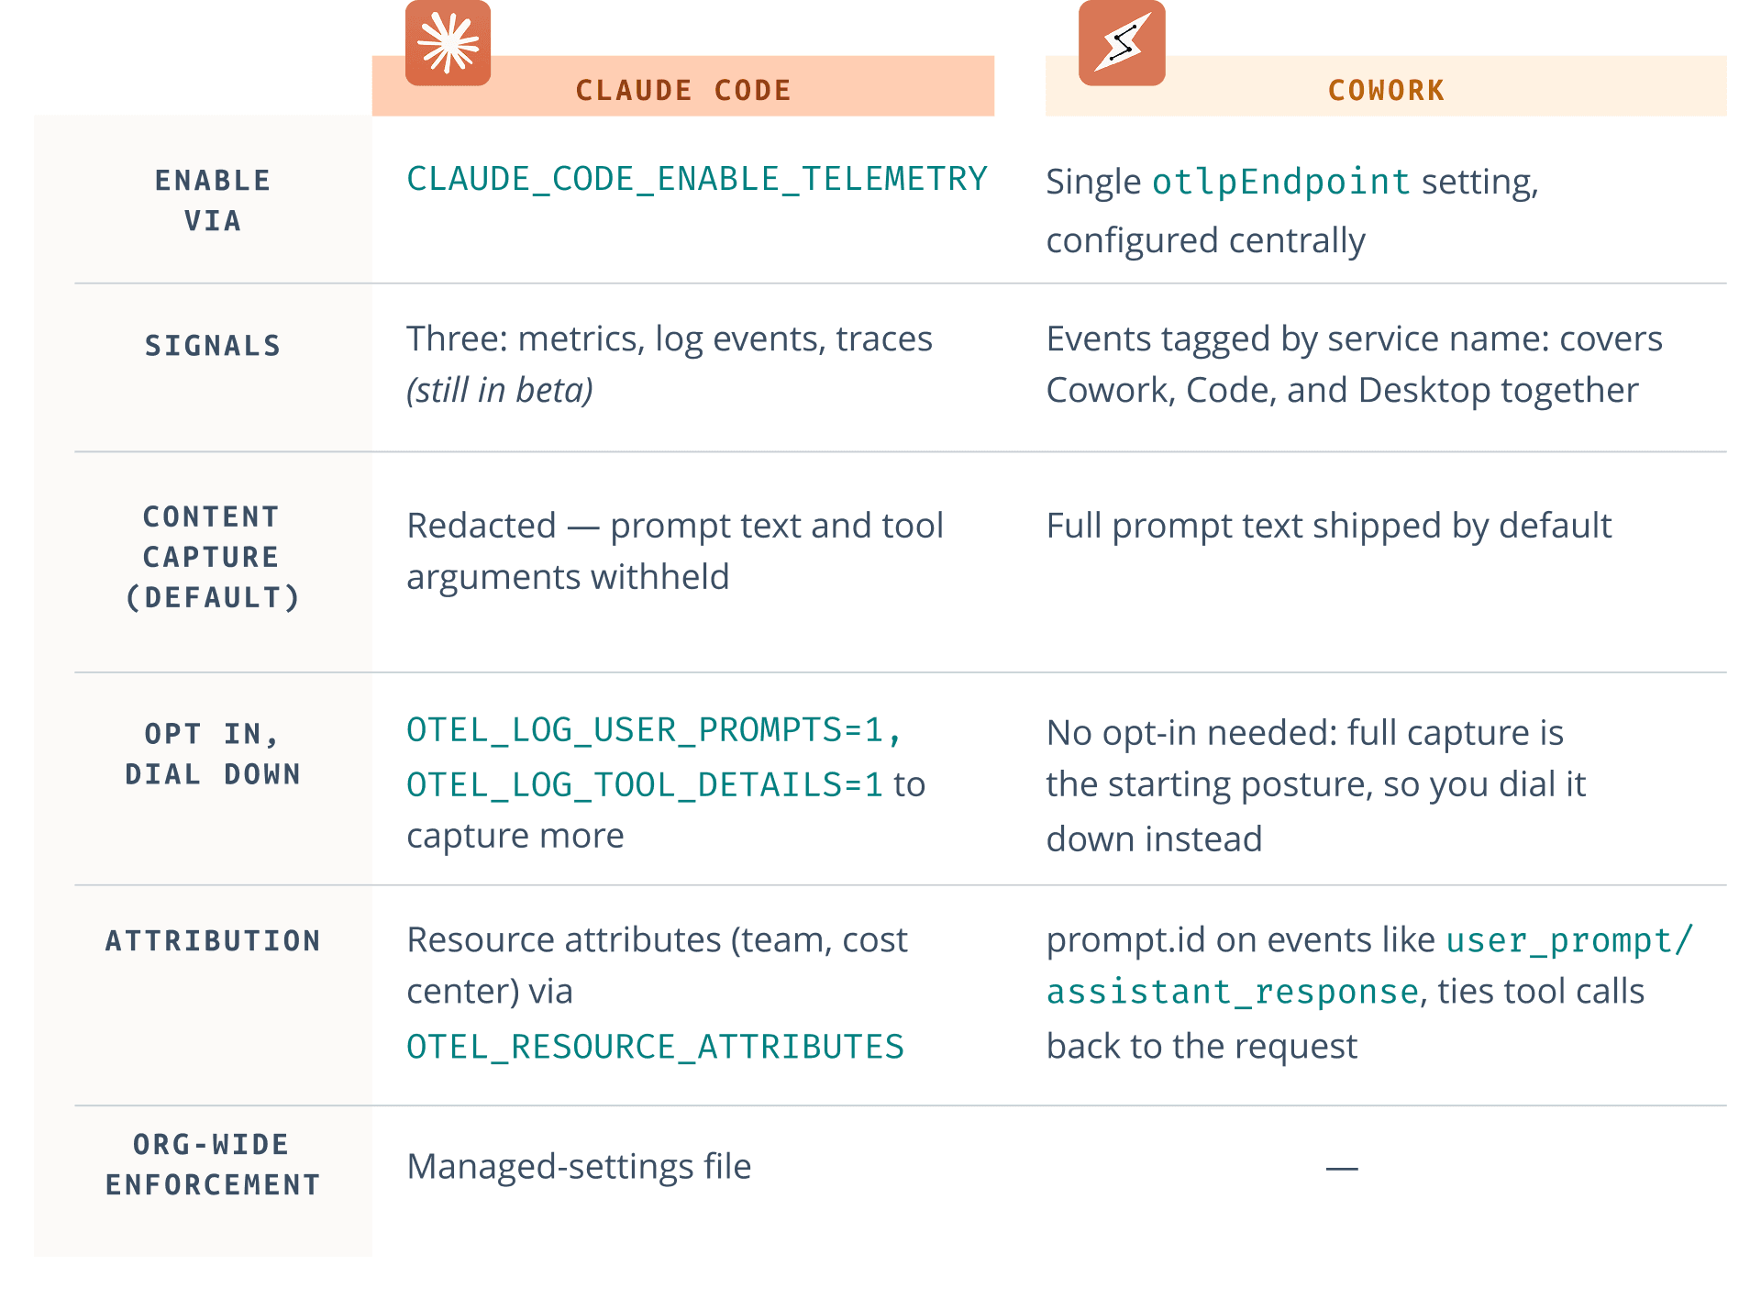
Task: Click 'Redacted — prompt text and tool'
Action: pyautogui.click(x=675, y=526)
